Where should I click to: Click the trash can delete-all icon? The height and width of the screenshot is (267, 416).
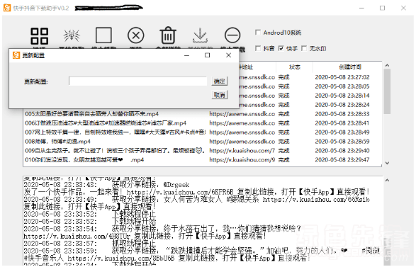tap(168, 35)
